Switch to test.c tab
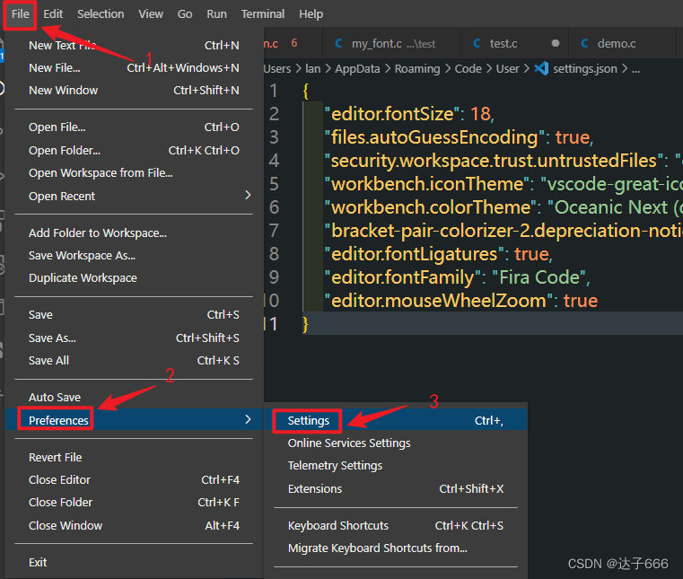Viewport: 683px width, 579px height. click(514, 43)
